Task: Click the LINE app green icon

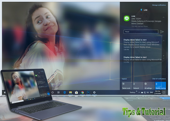Action: (126, 18)
